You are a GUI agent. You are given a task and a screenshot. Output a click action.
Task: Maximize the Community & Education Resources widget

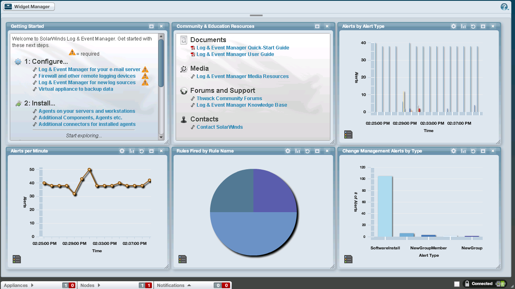pyautogui.click(x=317, y=26)
